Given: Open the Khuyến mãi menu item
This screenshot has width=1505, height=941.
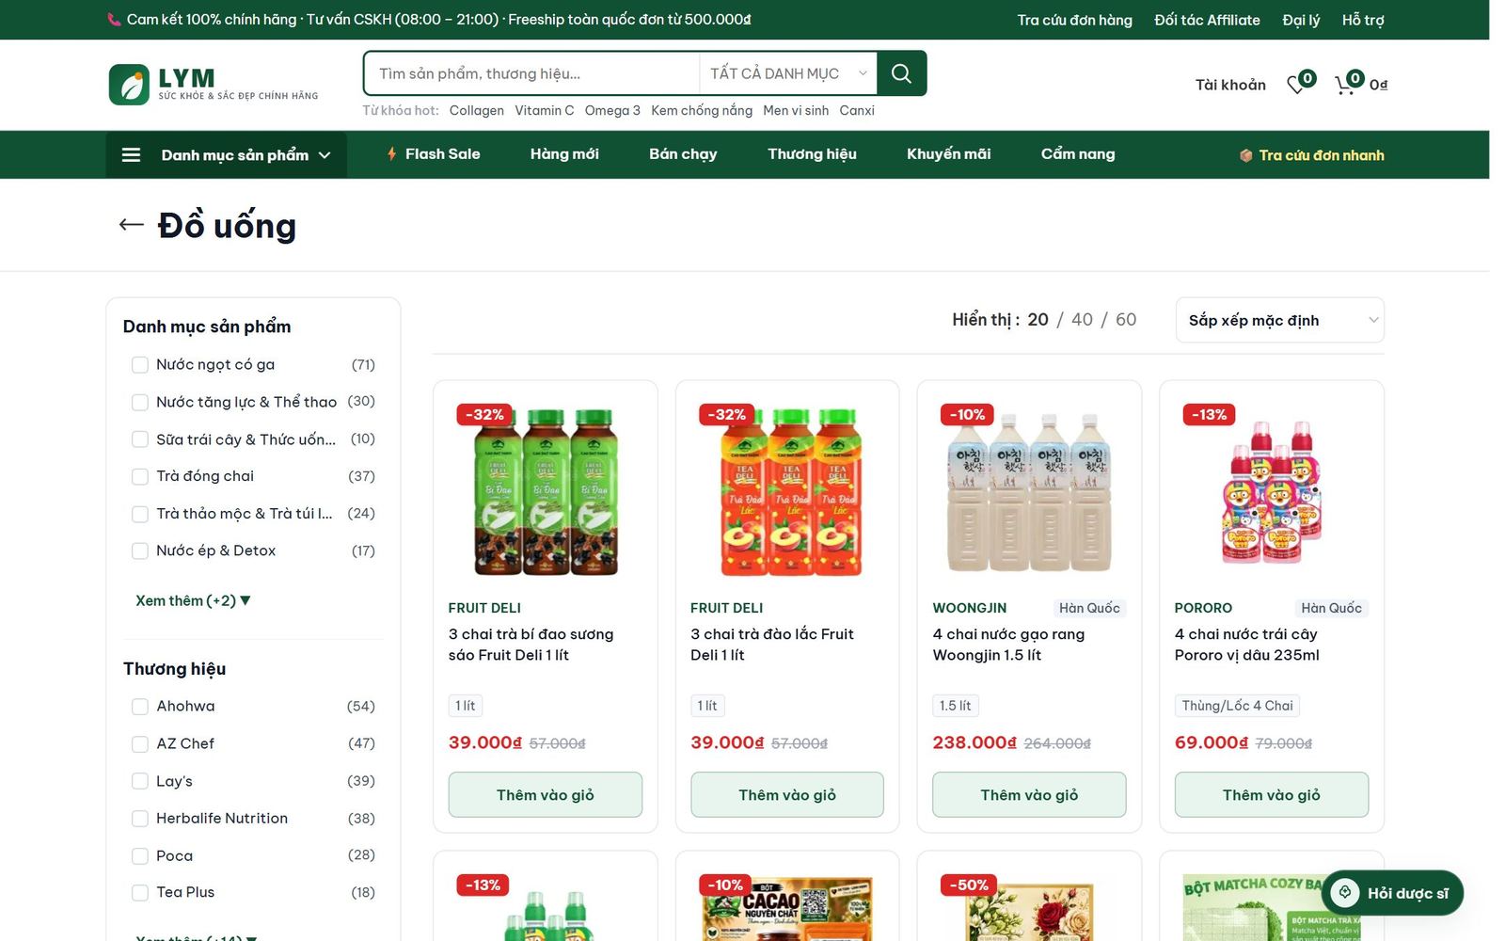Looking at the screenshot, I should point(948,153).
